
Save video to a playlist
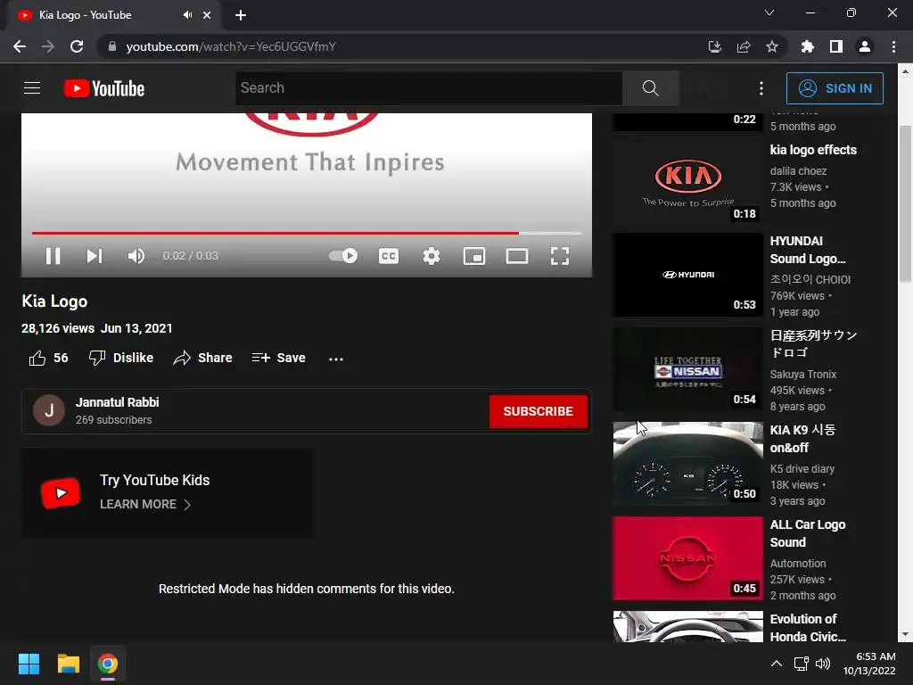point(278,358)
